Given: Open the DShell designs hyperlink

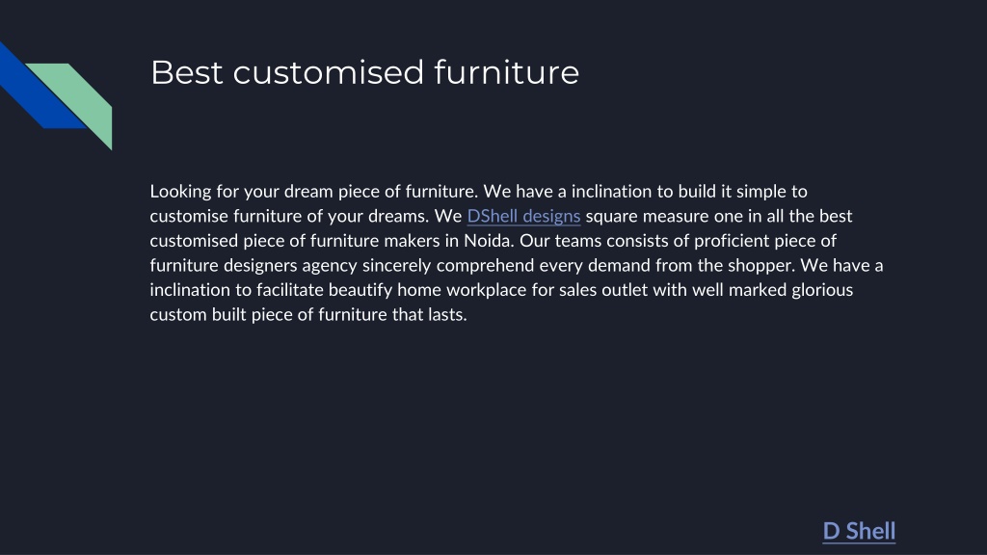Looking at the screenshot, I should (523, 216).
